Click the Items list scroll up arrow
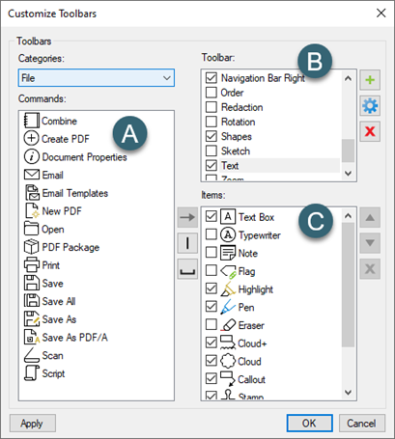Image resolution: width=395 pixels, height=439 pixels. 348,216
